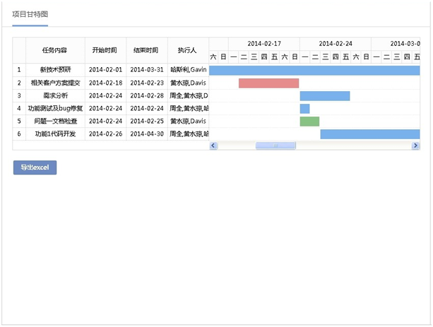Click the green Gantt bar for task 5
Screen dimensions: 433x327
310,121
